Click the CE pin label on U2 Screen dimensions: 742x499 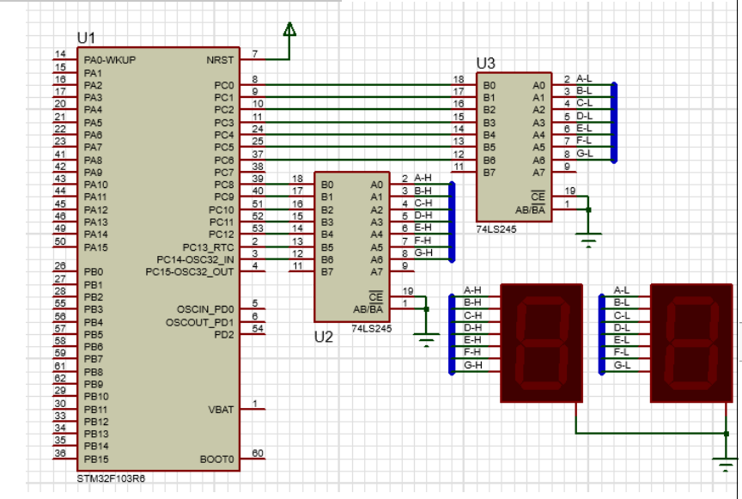point(376,297)
